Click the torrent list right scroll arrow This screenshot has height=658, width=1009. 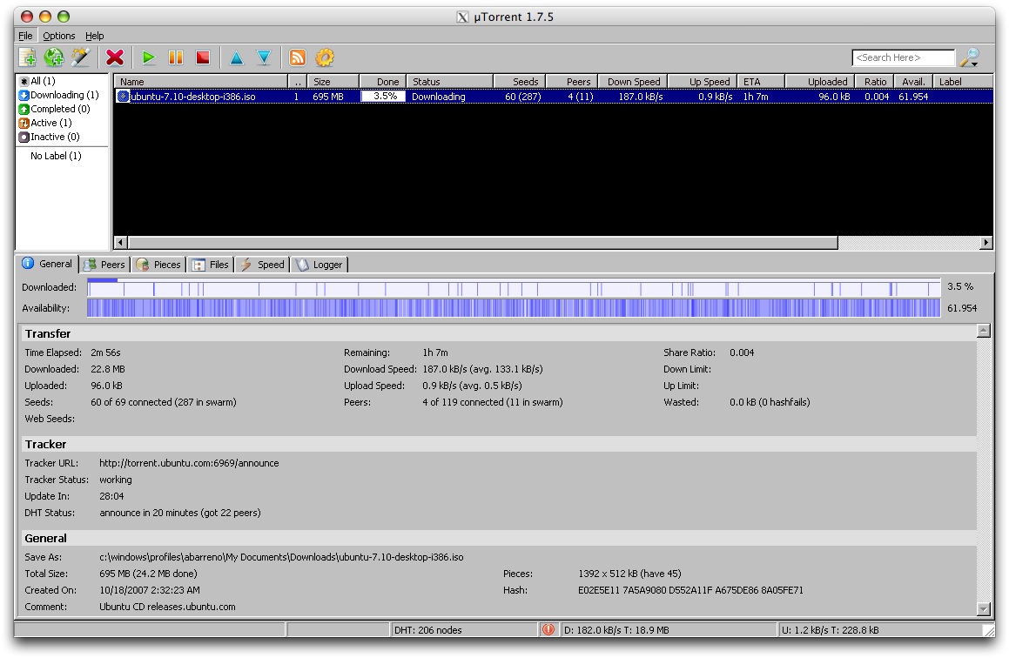pos(986,243)
